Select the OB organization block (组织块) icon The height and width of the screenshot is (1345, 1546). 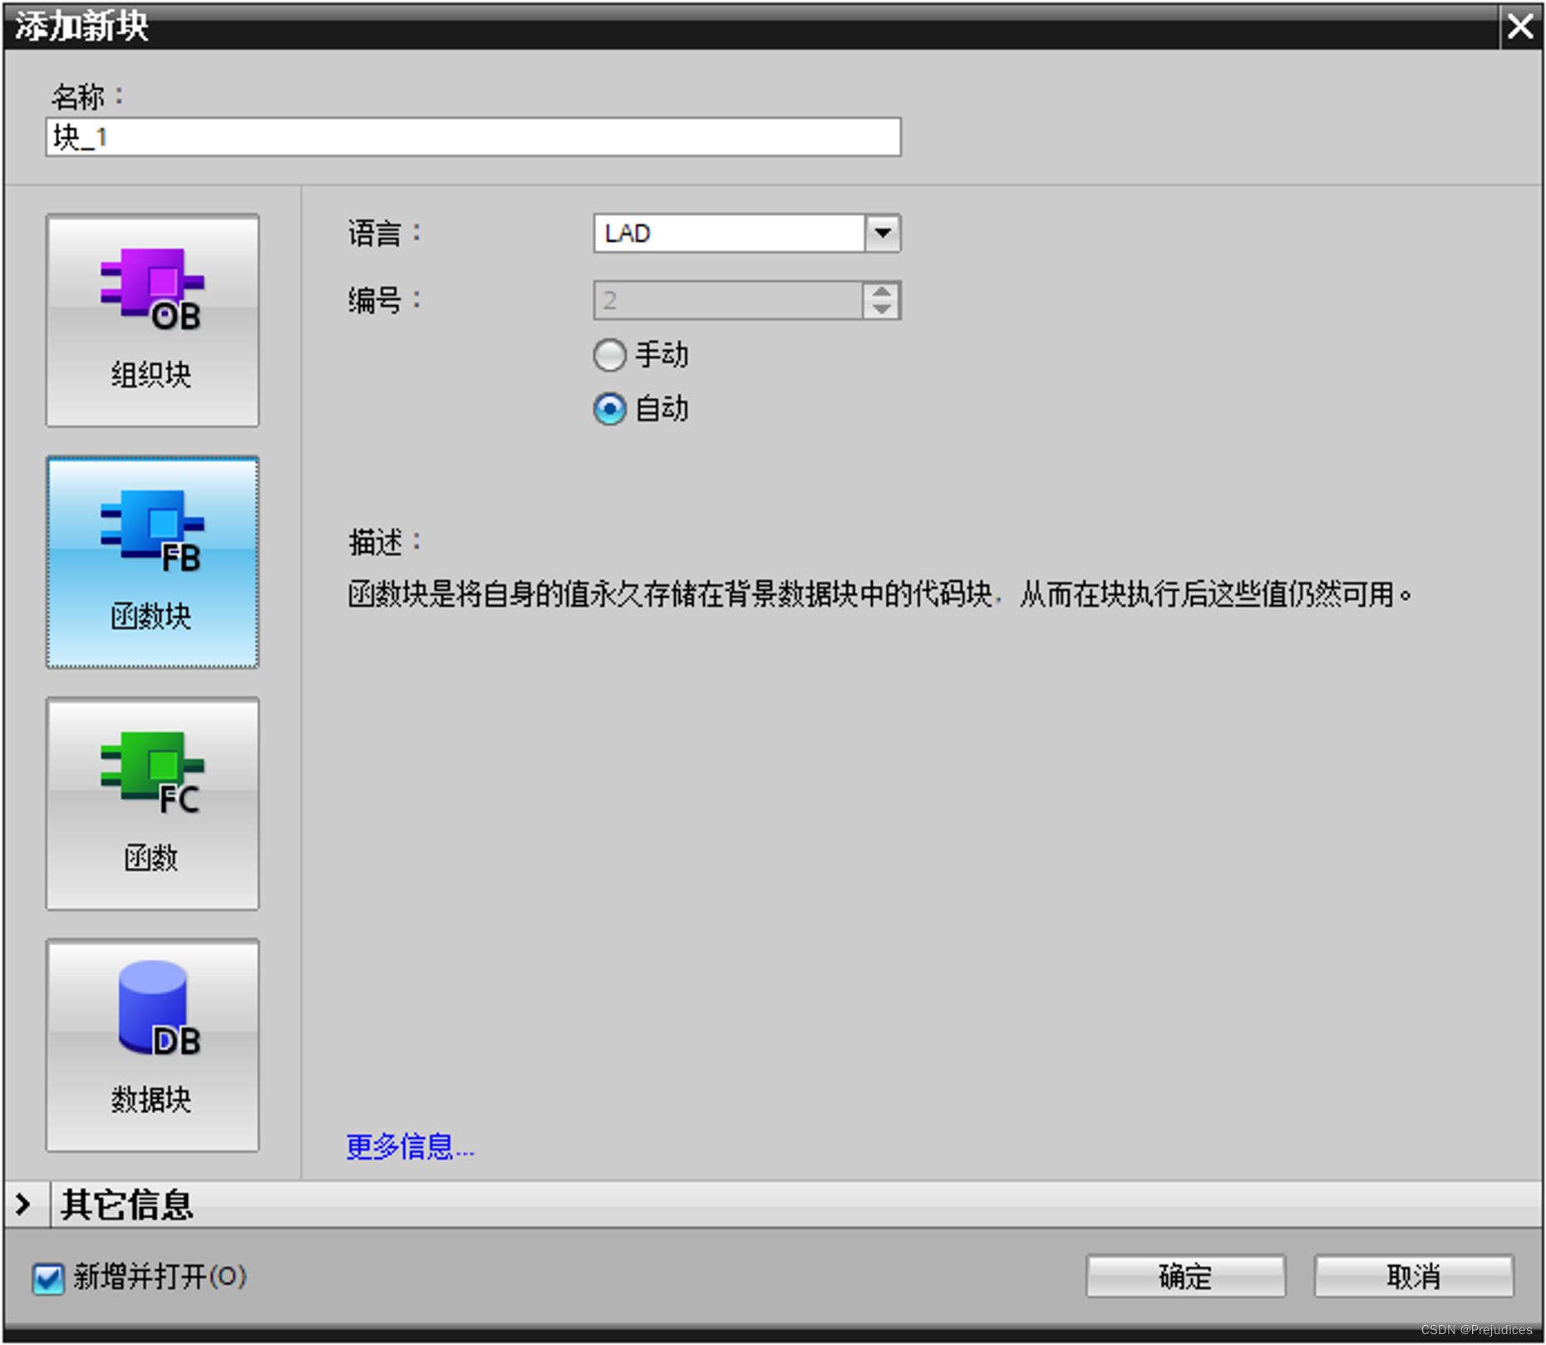152,320
